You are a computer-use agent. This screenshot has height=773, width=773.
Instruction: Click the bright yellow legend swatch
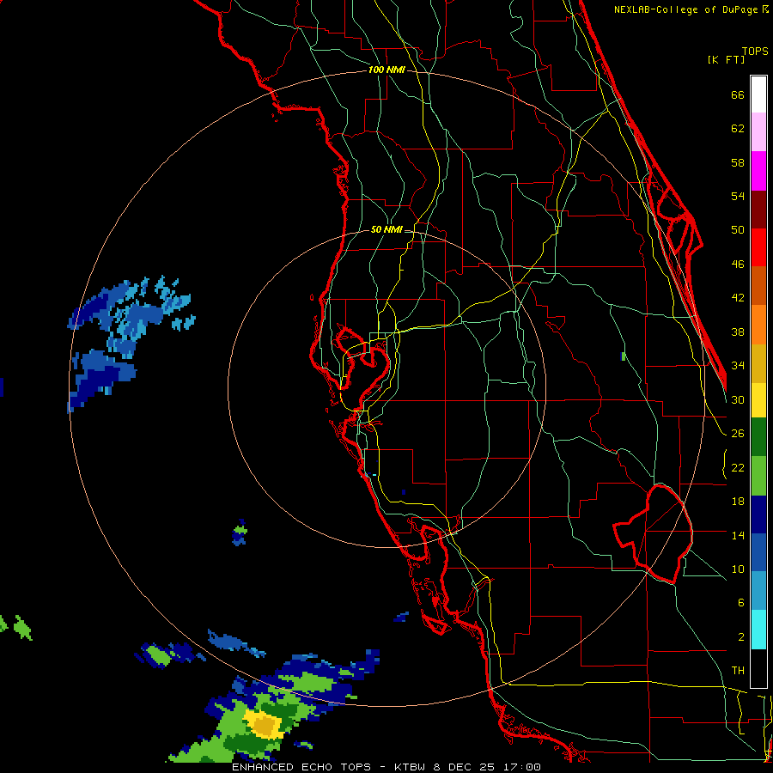(x=758, y=401)
